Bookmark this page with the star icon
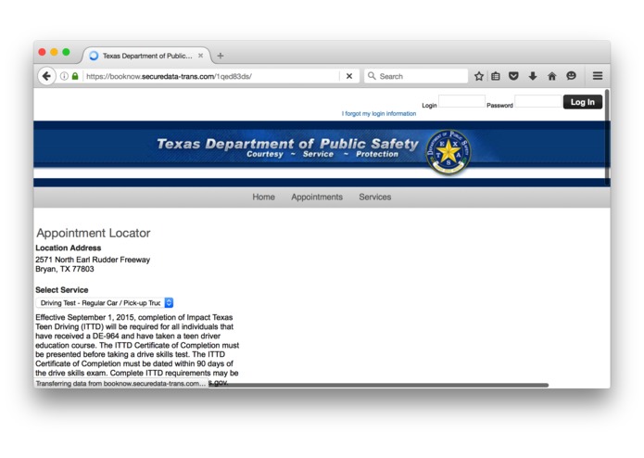This screenshot has width=644, height=458. point(478,76)
